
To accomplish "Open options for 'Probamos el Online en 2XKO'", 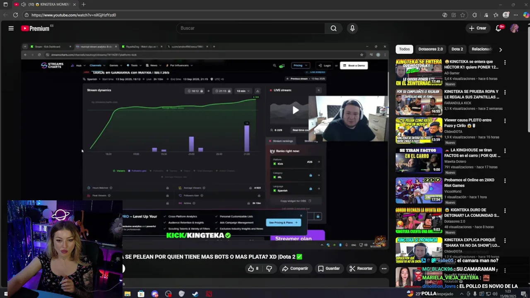I will (x=505, y=181).
